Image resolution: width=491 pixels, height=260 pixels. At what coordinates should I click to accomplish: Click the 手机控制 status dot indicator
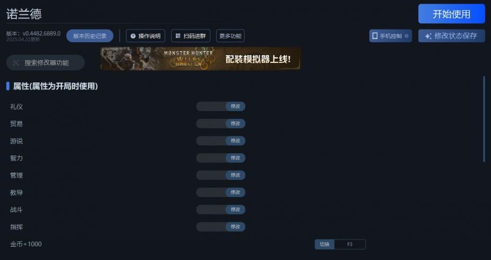pos(406,36)
